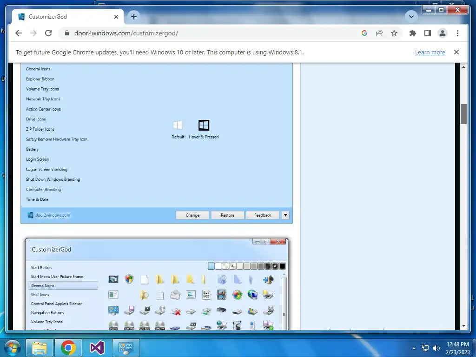This screenshot has height=357, width=476.
Task: Click 'Drive Icons' in the list
Action: click(x=36, y=119)
